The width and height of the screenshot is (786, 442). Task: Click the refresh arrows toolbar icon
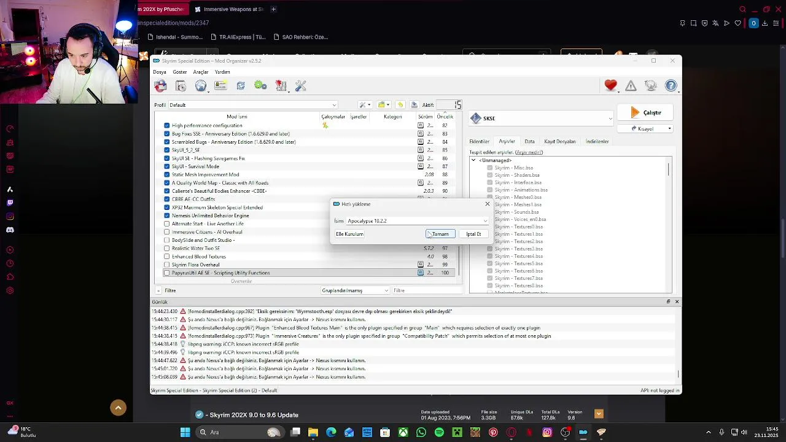[241, 86]
